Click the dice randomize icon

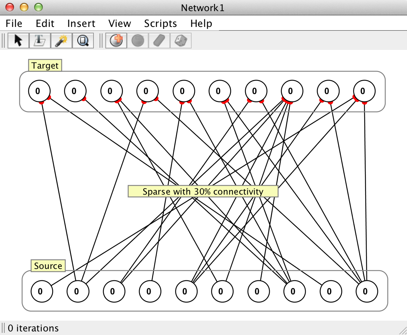point(180,41)
